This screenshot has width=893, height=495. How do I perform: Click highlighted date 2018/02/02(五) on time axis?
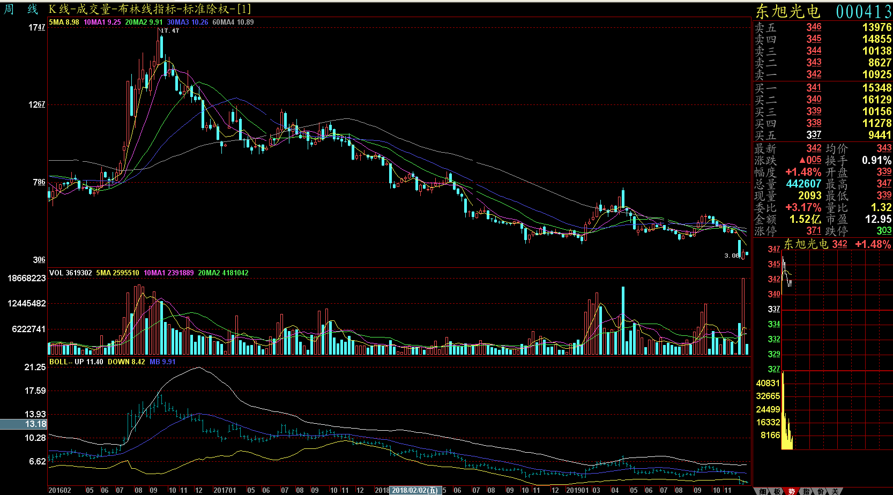tap(415, 490)
